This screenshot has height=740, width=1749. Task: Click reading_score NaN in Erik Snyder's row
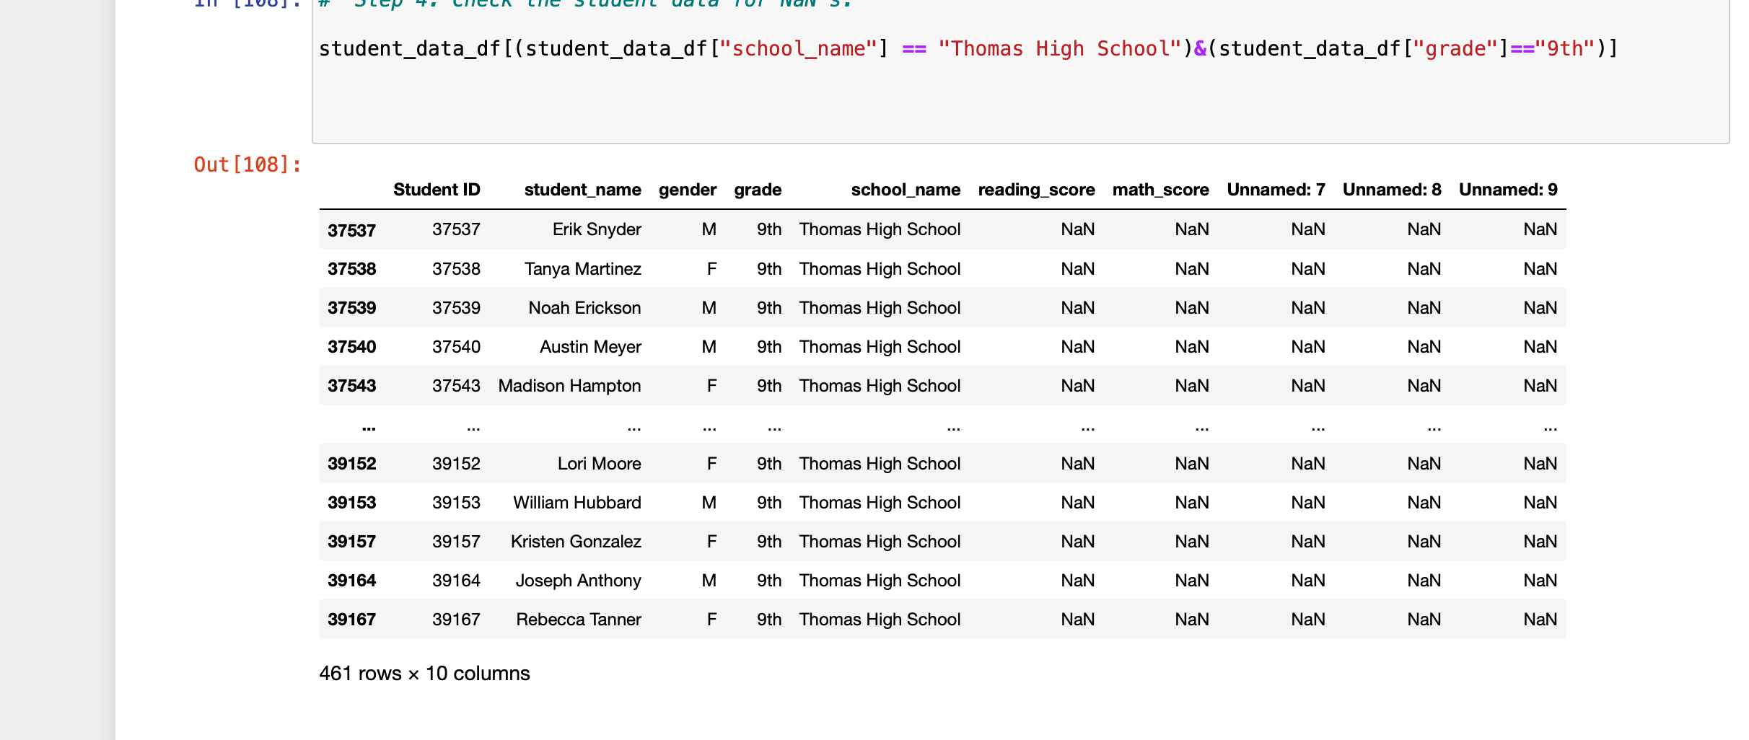pos(1077,229)
